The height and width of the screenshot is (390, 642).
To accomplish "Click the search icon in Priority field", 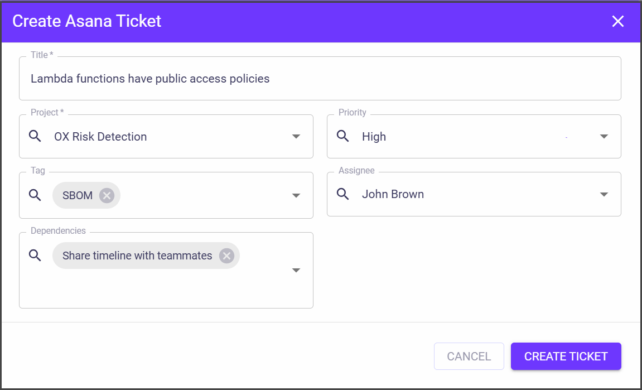I will [x=343, y=136].
